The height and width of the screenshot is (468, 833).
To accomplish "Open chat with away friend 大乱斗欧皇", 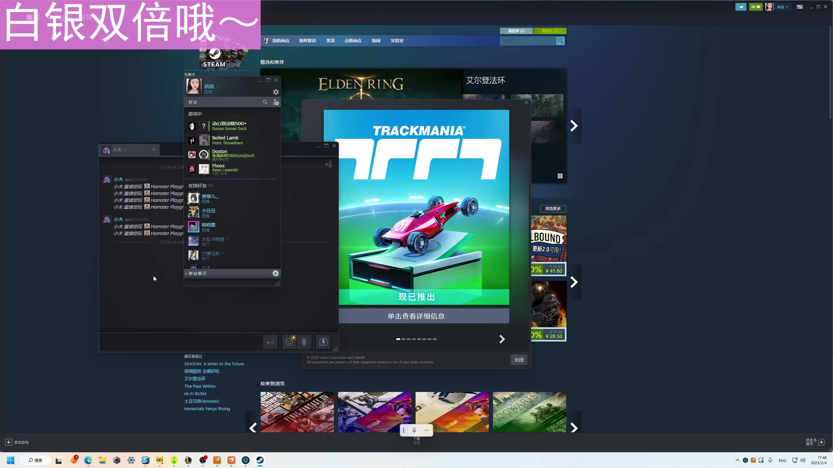I will pos(232,241).
